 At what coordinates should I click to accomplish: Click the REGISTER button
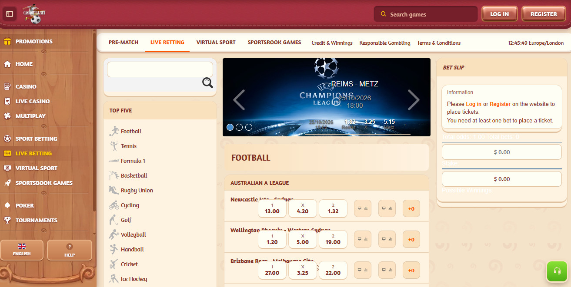[x=544, y=14]
